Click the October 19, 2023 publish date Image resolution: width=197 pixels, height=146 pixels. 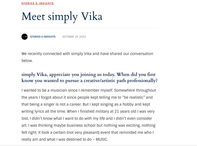74,37
